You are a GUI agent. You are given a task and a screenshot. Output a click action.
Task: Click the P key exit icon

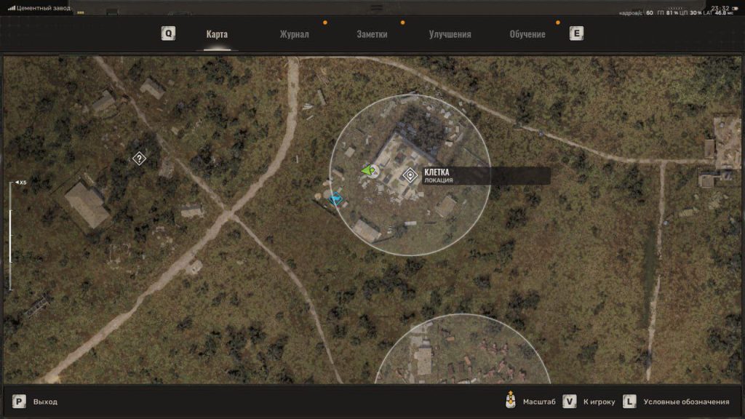[20, 402]
